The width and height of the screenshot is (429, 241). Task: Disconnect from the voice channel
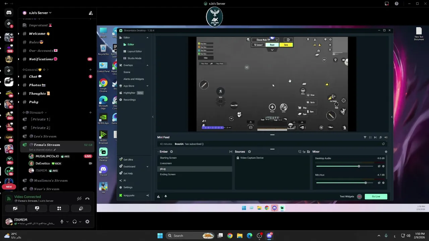(87, 198)
